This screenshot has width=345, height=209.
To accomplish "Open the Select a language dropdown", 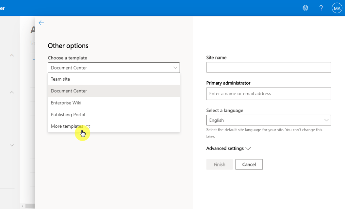I will 269,120.
